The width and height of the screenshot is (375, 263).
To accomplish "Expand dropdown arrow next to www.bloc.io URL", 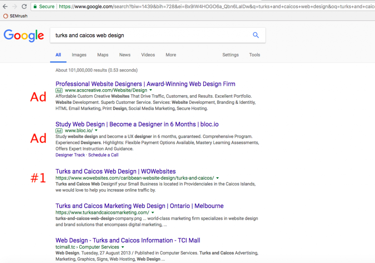I will coord(96,130).
